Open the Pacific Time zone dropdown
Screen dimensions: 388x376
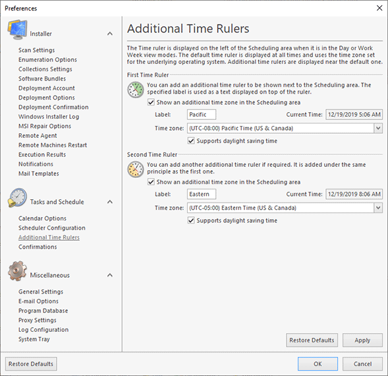(x=378, y=128)
